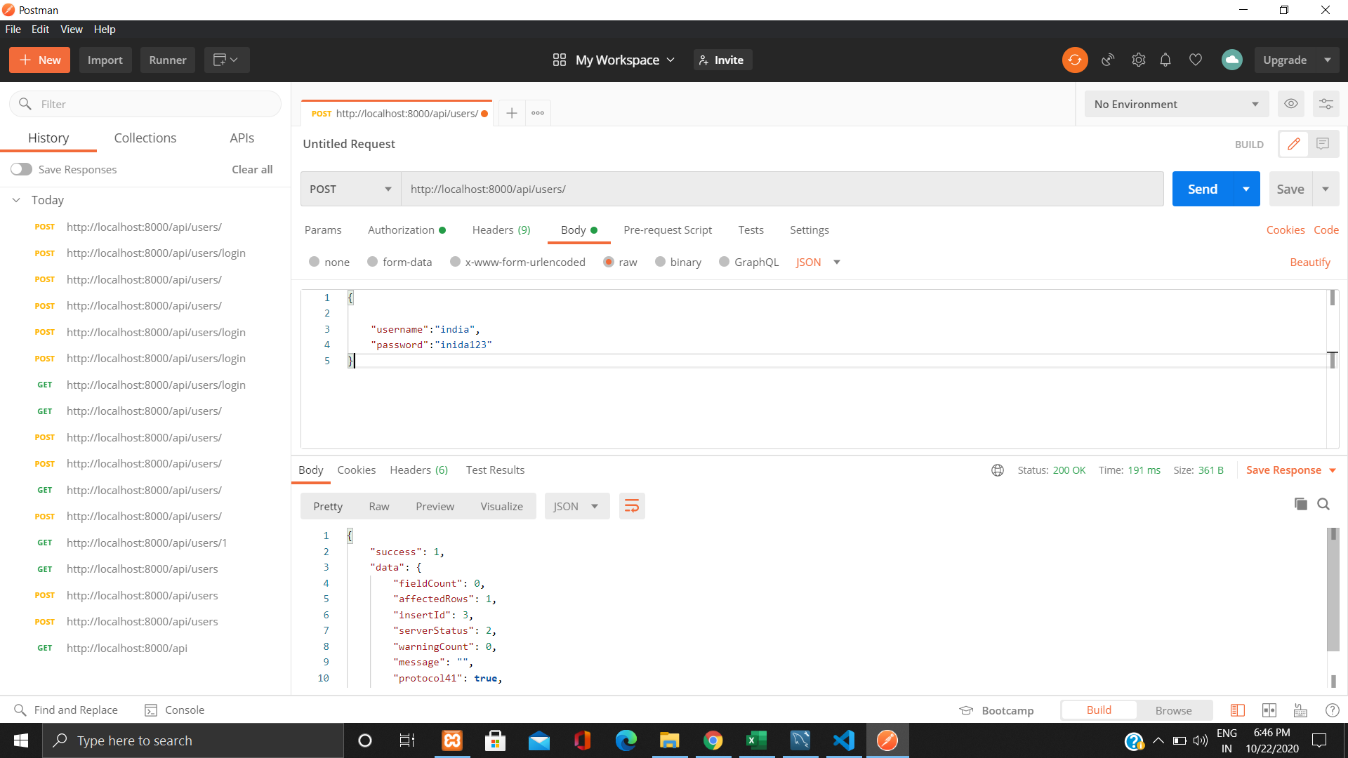Click the Beautify link
Viewport: 1348px width, 758px height.
(1309, 262)
